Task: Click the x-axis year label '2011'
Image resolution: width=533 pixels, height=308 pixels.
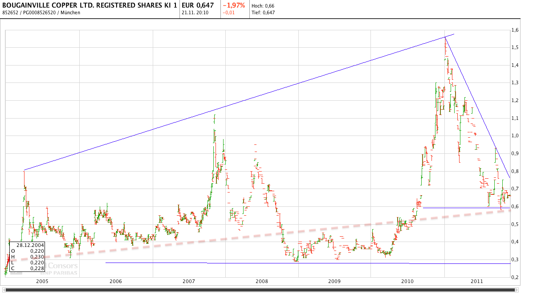Action: [477, 281]
